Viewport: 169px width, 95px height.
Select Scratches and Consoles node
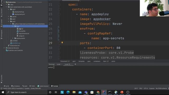pyautogui.click(x=15, y=50)
